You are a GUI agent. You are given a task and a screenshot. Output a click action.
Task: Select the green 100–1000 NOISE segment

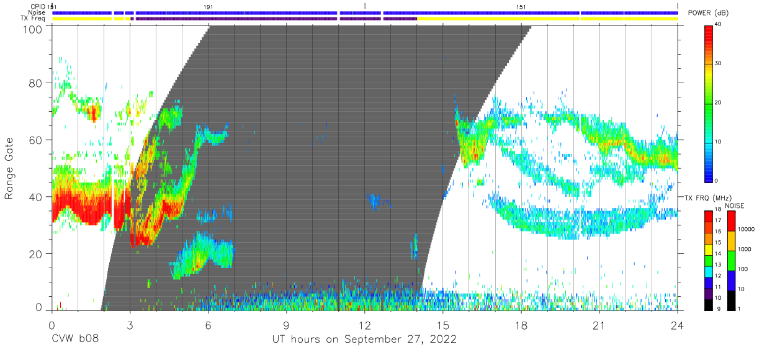(731, 260)
